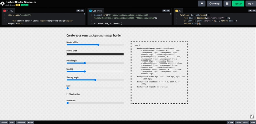Open Amit Sheen's author profile

point(10,5)
